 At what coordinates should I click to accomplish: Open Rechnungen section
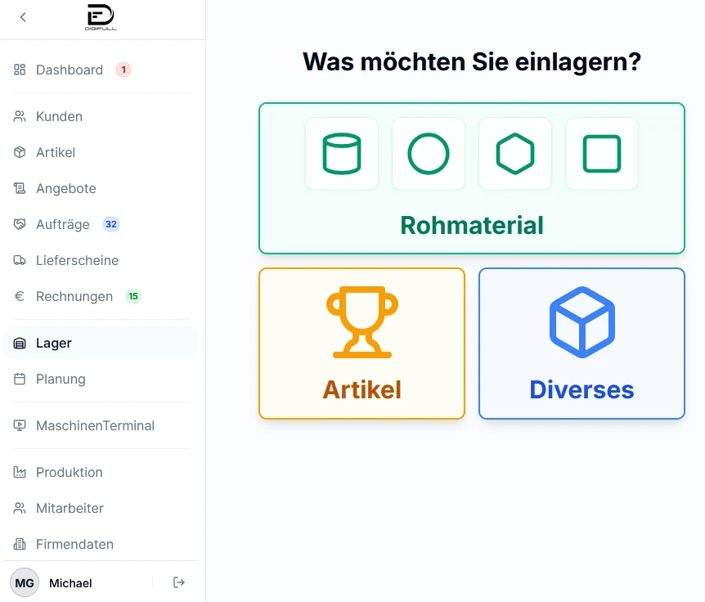pyautogui.click(x=101, y=296)
